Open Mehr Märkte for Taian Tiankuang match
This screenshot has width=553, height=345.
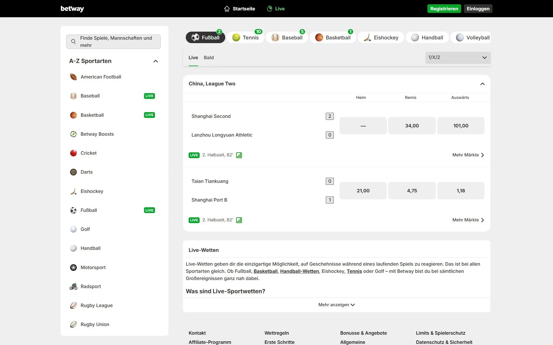(x=468, y=220)
